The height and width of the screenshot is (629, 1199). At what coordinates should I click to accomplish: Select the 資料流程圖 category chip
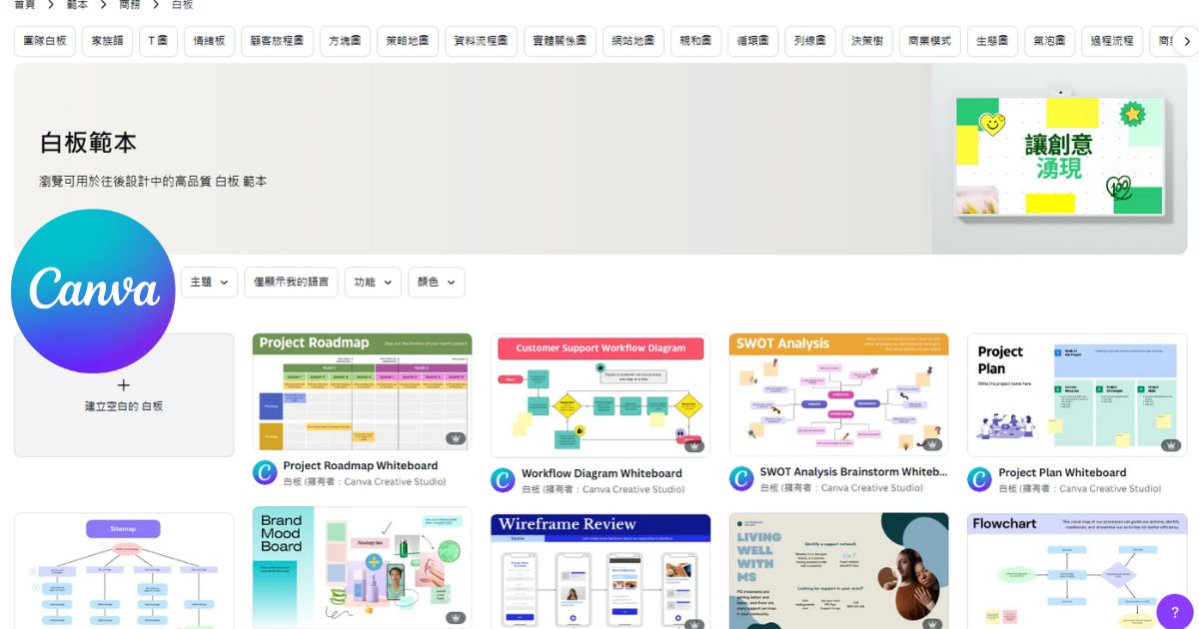(x=481, y=42)
